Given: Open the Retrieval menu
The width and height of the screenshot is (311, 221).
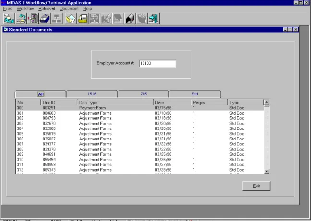Looking at the screenshot, I should tap(47, 9).
